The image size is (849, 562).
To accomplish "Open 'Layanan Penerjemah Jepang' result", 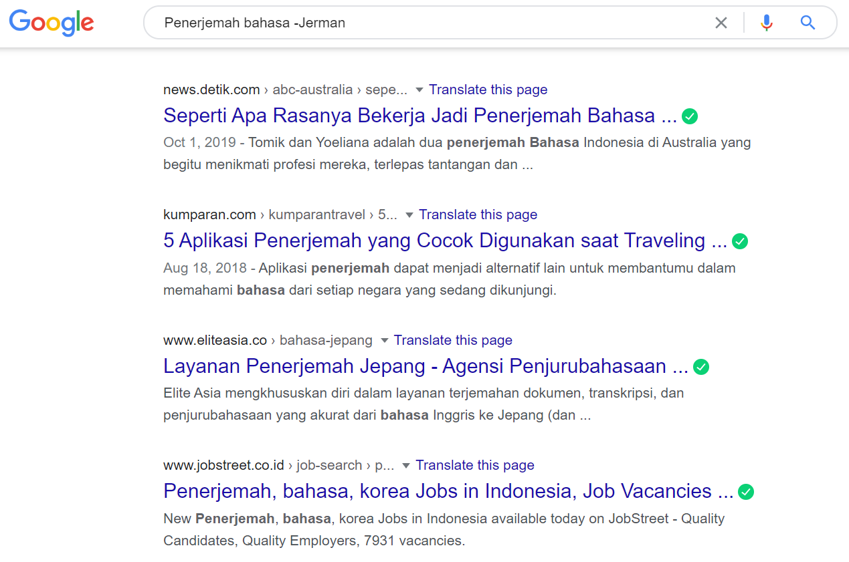I will [426, 366].
